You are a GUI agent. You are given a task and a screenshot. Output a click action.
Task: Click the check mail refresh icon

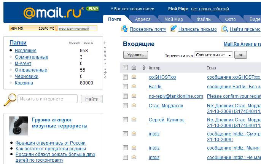[125, 29]
